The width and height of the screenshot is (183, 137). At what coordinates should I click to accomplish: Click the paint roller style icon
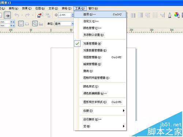(x=163, y=15)
